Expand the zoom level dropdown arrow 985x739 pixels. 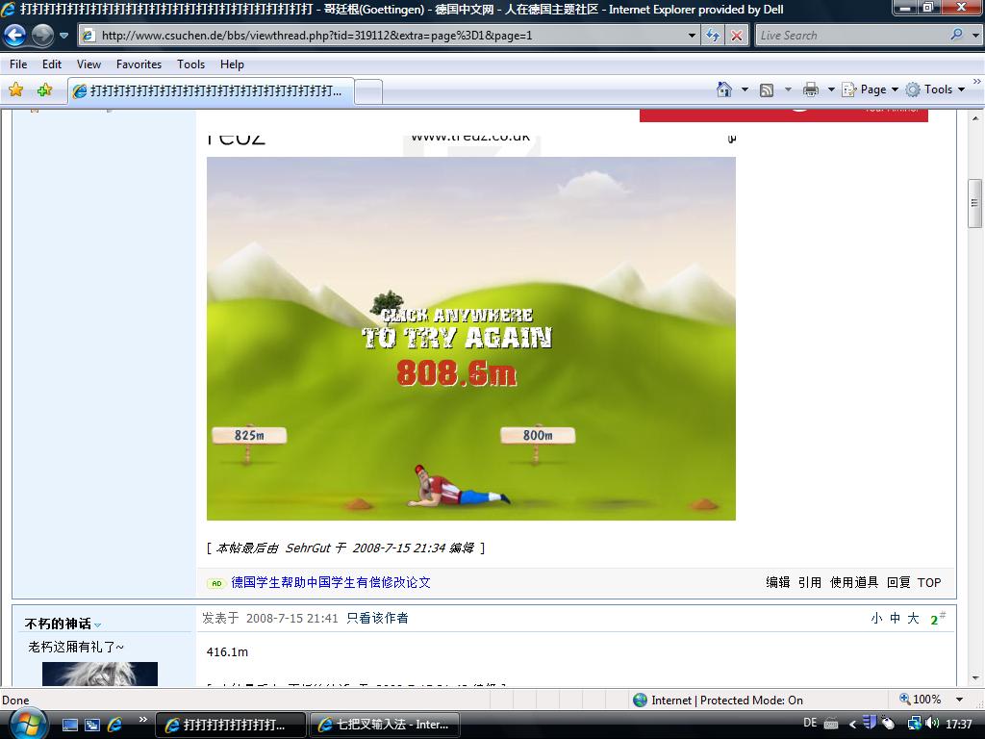pos(959,701)
